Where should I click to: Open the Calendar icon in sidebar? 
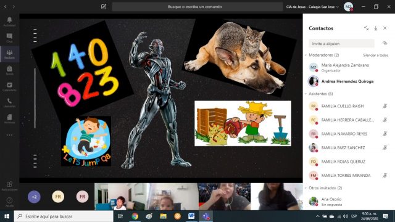9,86
